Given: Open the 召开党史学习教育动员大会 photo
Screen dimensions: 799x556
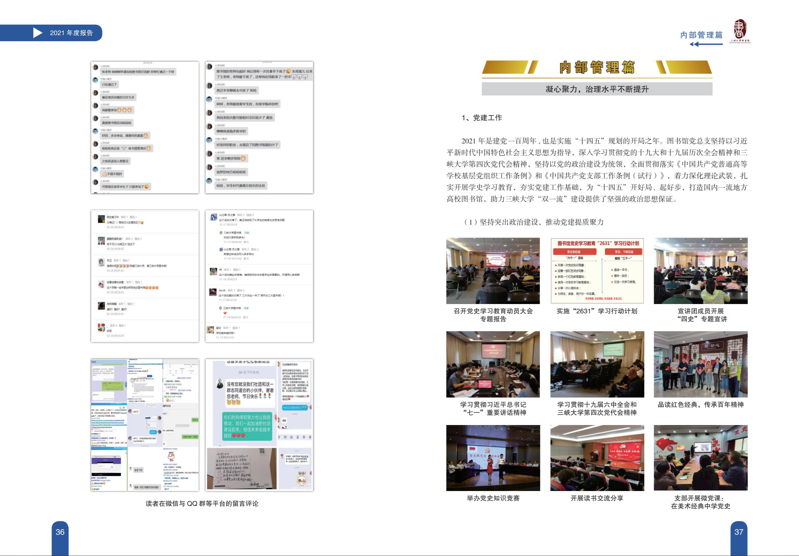Looking at the screenshot, I should 493,271.
